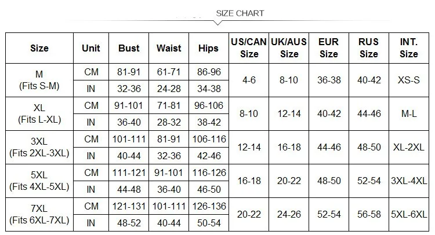Select the 5XL (Fits 4XL-5XL) size cell
This screenshot has height=235, width=435.
coord(39,181)
